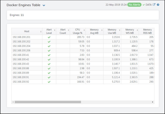Click the No Alerts status badge
This screenshot has height=114, width=165.
134,5
